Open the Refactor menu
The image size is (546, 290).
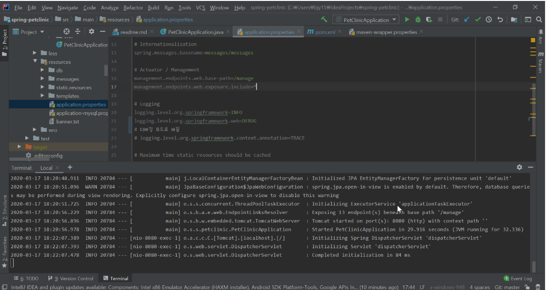tap(133, 8)
